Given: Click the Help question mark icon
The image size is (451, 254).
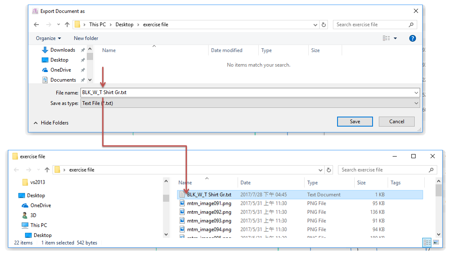Looking at the screenshot, I should coord(412,38).
